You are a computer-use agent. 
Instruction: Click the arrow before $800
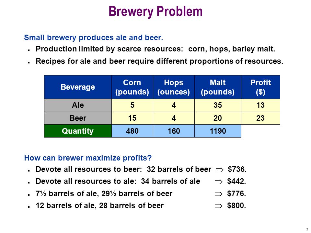[x=219, y=206]
